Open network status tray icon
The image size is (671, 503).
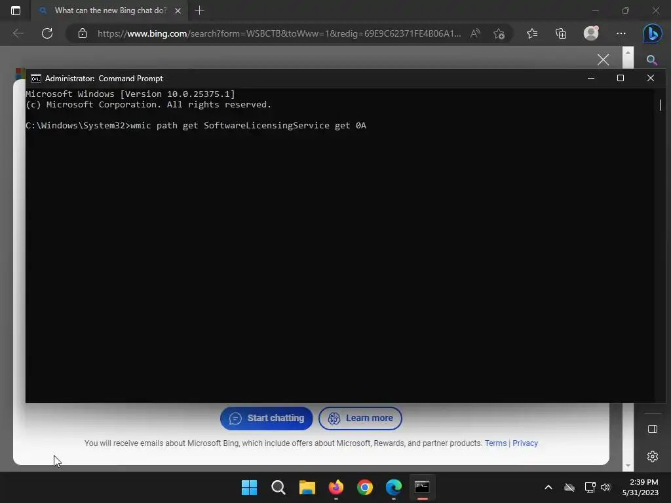pos(590,487)
